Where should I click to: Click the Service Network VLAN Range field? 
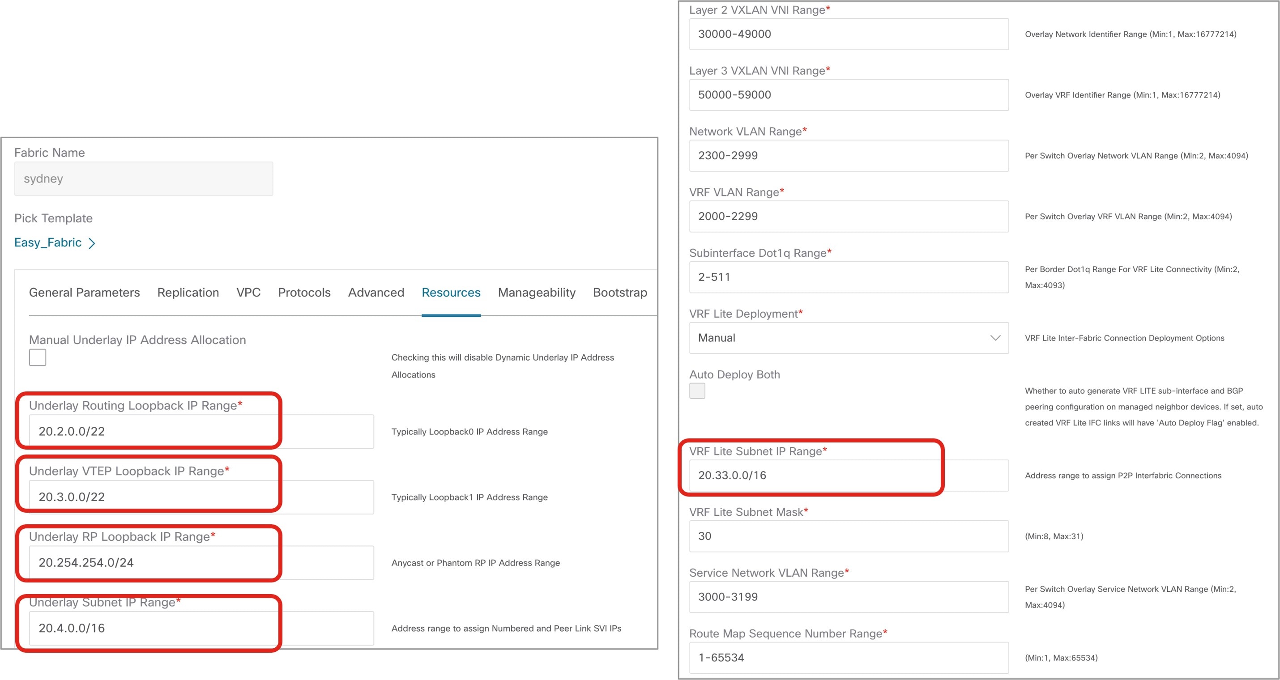coord(849,597)
